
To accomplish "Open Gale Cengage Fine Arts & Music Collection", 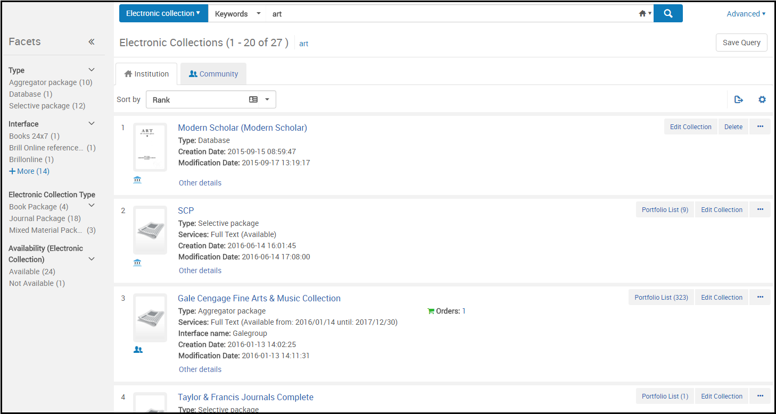I will tap(259, 298).
